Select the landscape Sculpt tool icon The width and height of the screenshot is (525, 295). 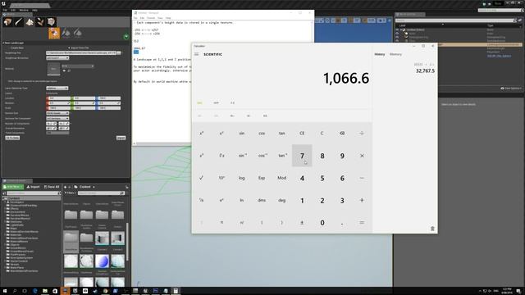pos(66,33)
